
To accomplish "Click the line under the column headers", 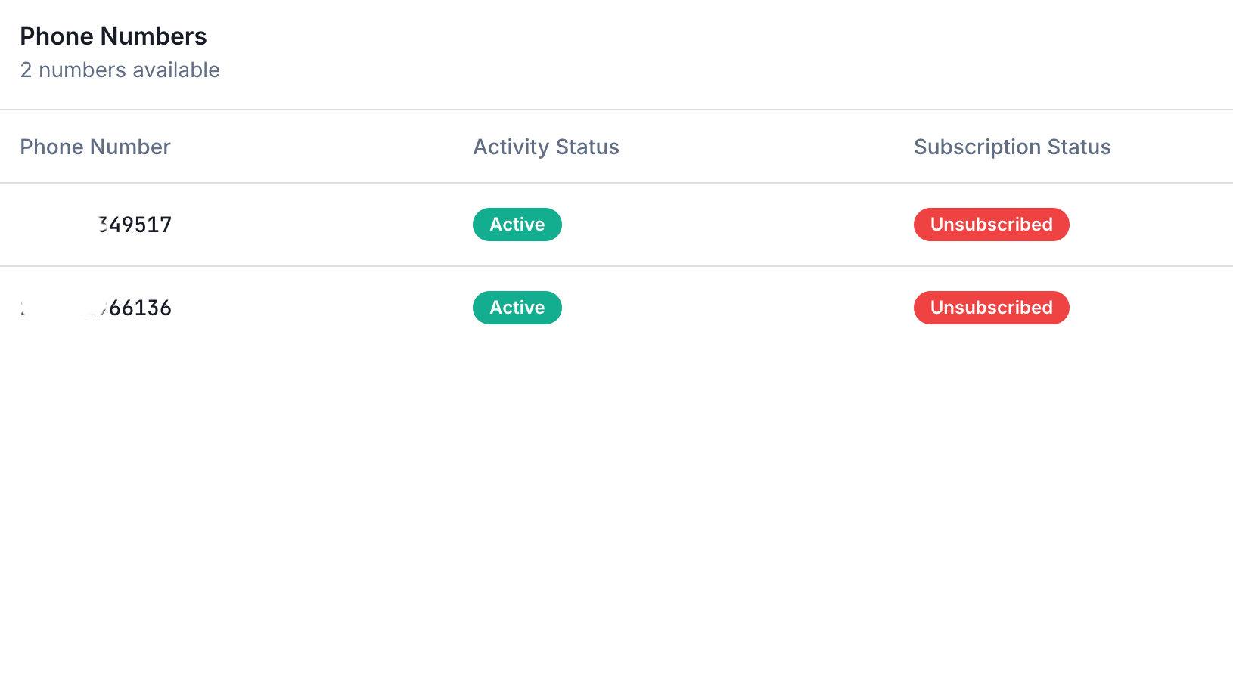I will (616, 183).
